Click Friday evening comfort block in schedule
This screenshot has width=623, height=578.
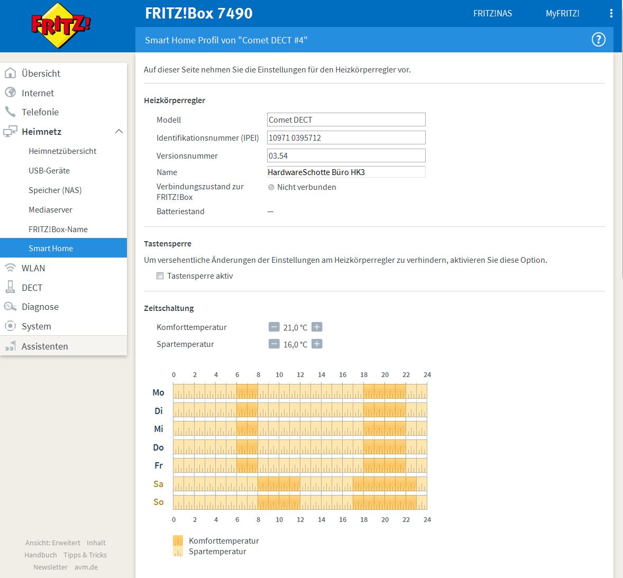(384, 465)
